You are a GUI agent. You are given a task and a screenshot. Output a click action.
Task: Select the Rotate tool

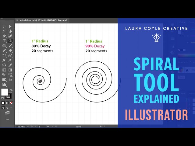pos(4,55)
